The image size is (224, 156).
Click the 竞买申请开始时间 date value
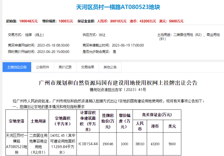(53, 45)
